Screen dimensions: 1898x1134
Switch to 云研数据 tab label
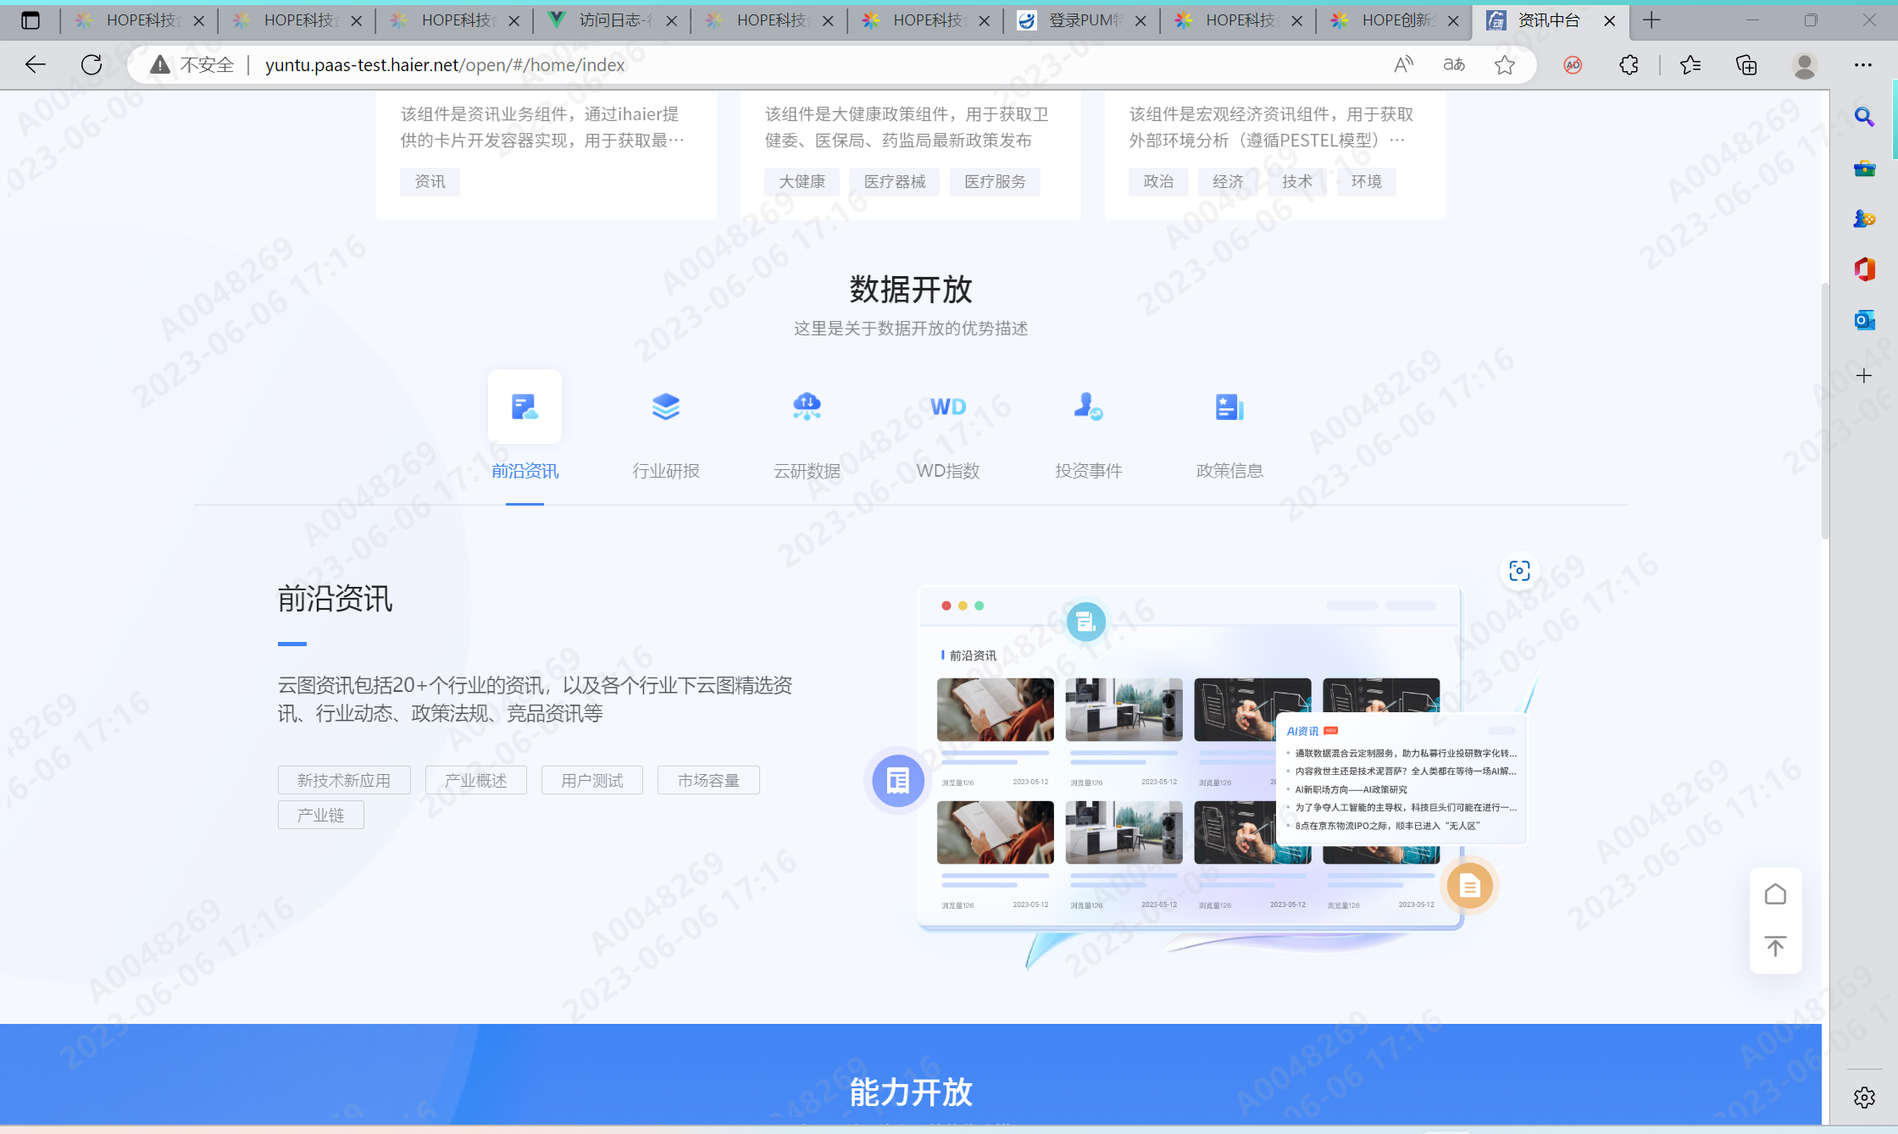click(807, 471)
